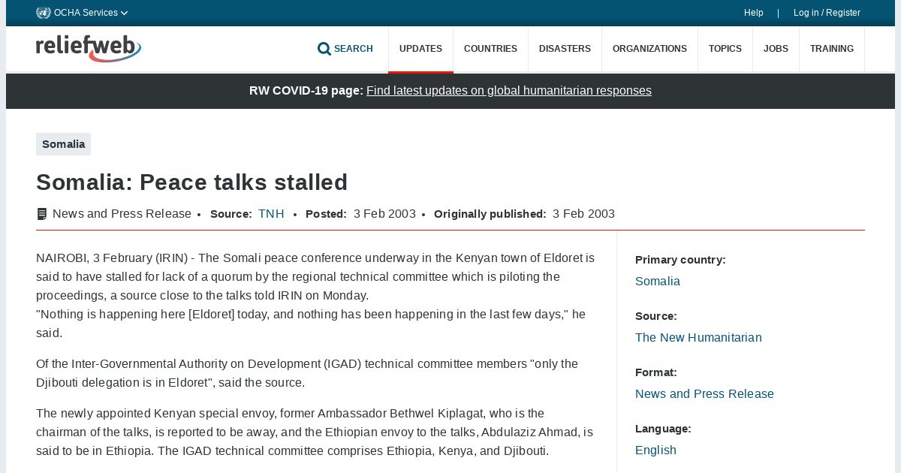The height and width of the screenshot is (473, 901).
Task: Open the TNH source link
Action: coord(271,214)
